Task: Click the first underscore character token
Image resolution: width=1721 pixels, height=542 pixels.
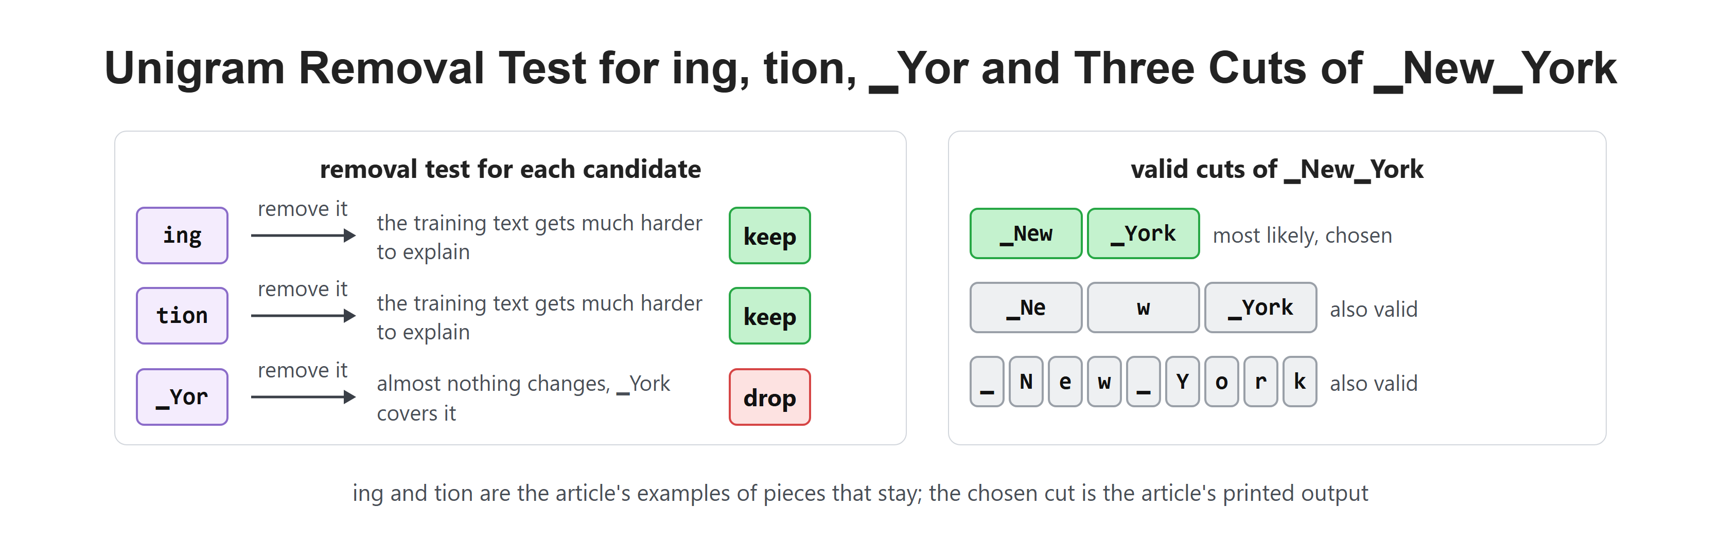Action: click(987, 382)
